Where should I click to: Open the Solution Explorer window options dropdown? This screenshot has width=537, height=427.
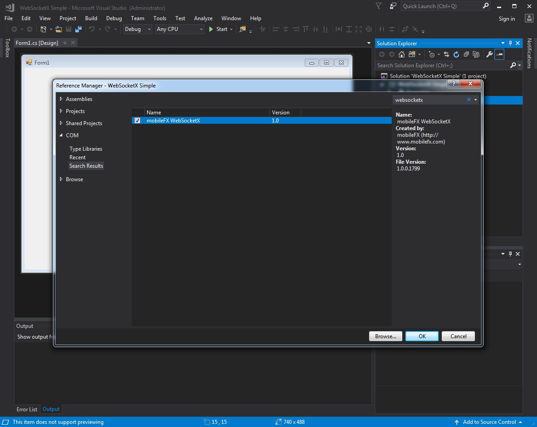pyautogui.click(x=503, y=43)
